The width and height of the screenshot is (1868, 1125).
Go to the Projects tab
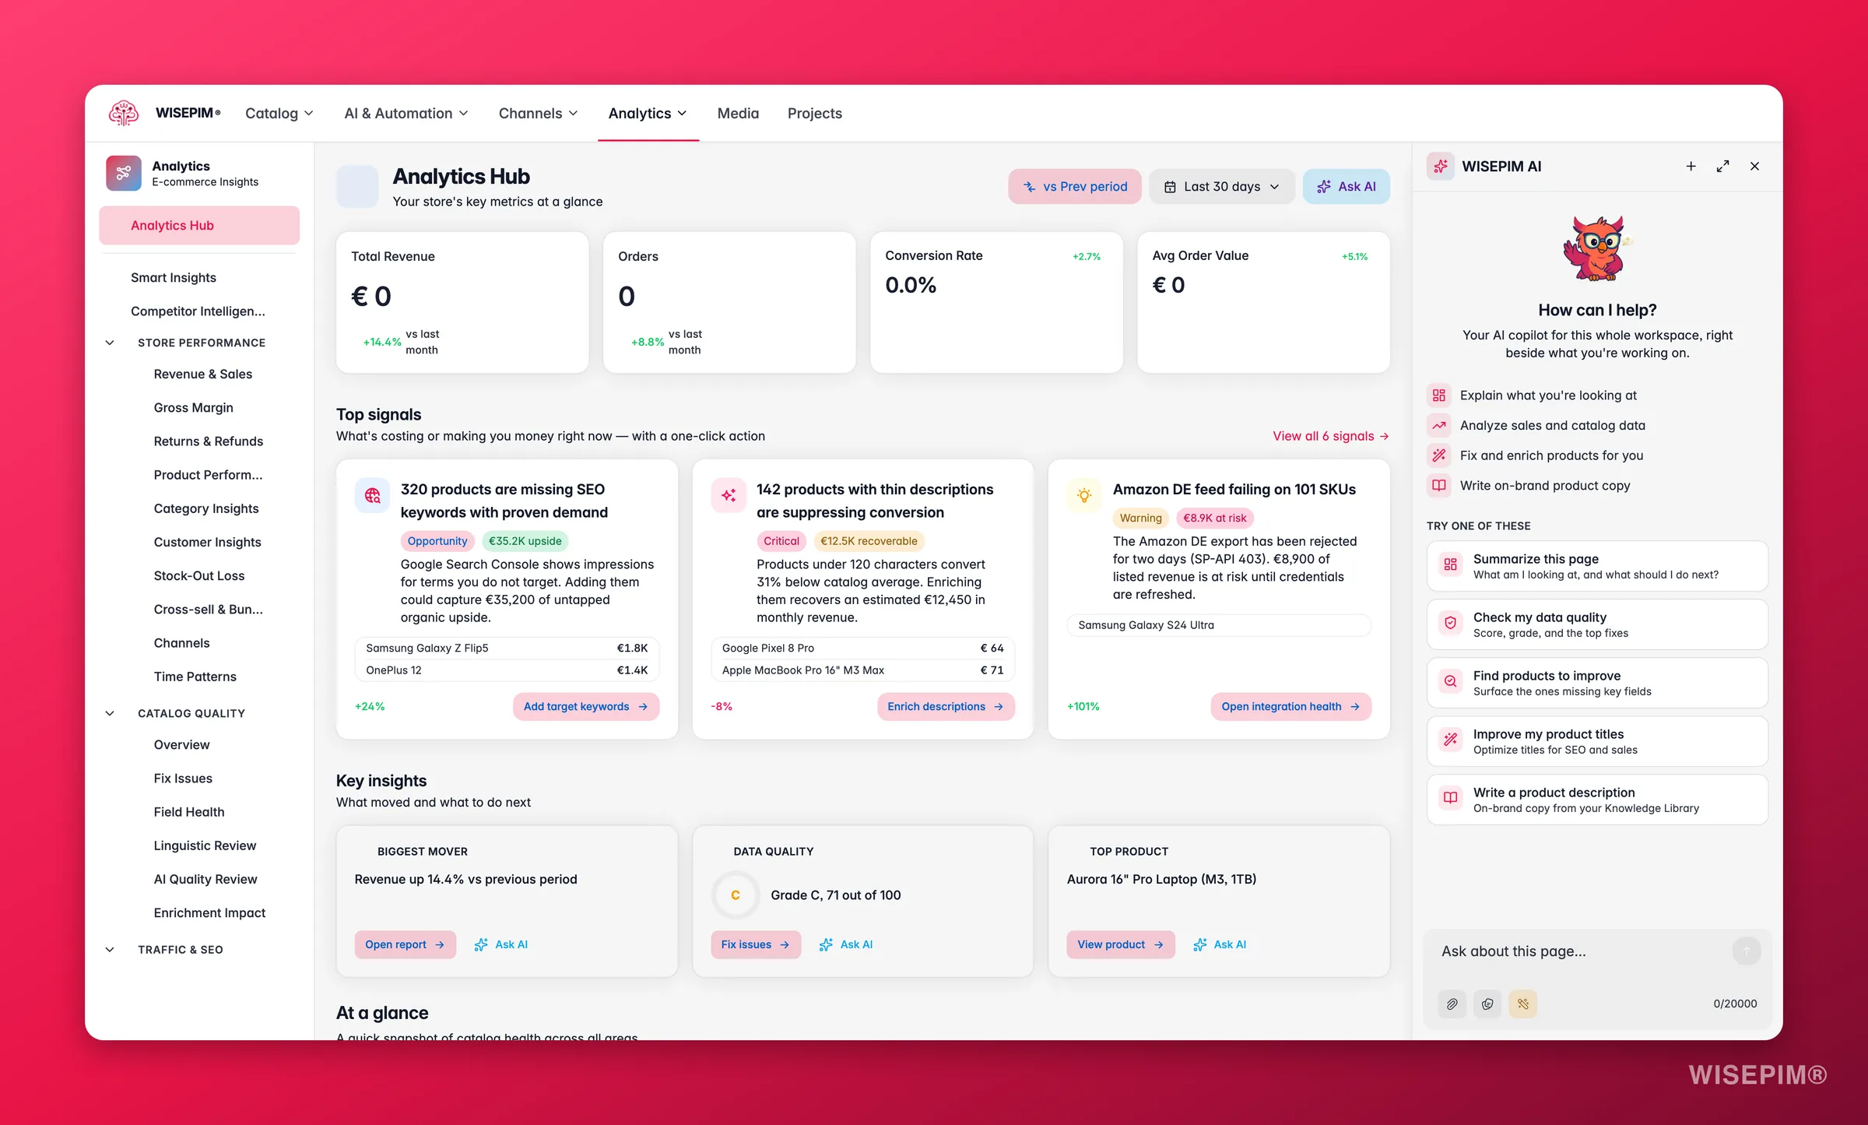814,114
